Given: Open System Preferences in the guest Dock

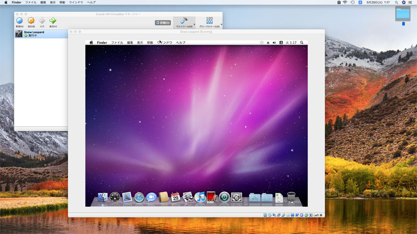Looking at the screenshot, I should (x=237, y=197).
